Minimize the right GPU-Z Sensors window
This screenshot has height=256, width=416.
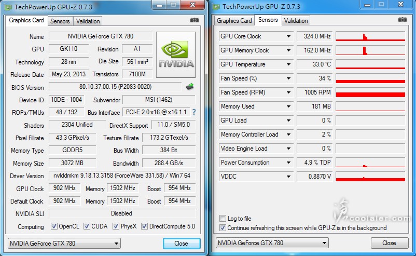pos(367,5)
